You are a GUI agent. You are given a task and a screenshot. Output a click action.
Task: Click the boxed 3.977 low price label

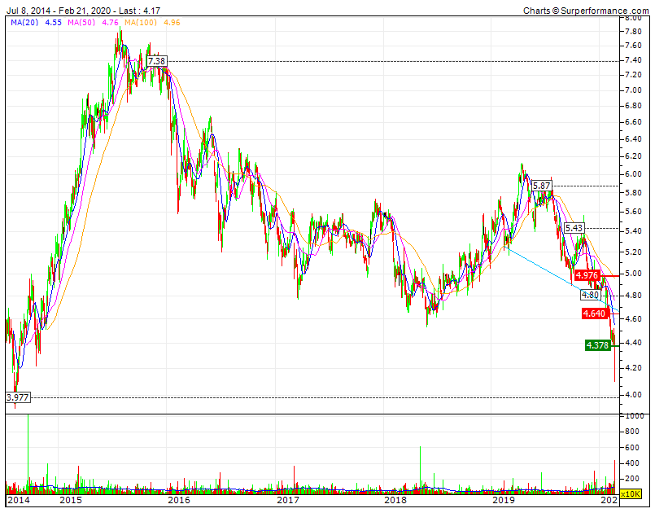pyautogui.click(x=18, y=397)
